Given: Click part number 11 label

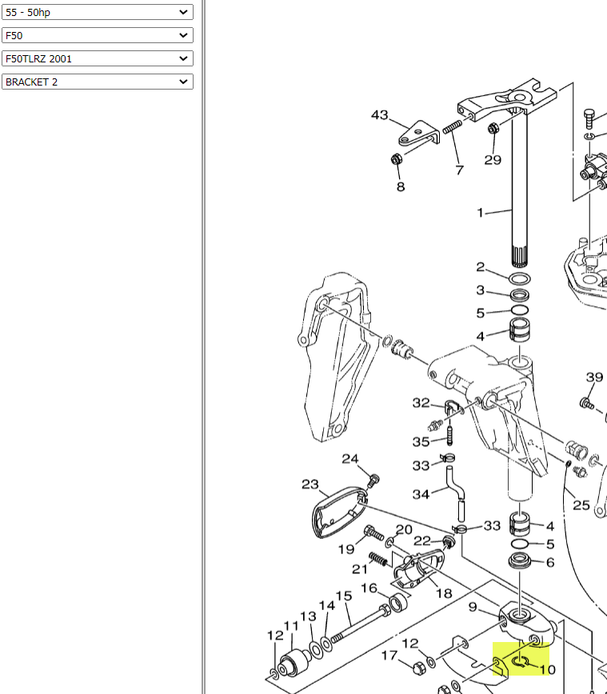Looking at the screenshot, I should click(291, 626).
